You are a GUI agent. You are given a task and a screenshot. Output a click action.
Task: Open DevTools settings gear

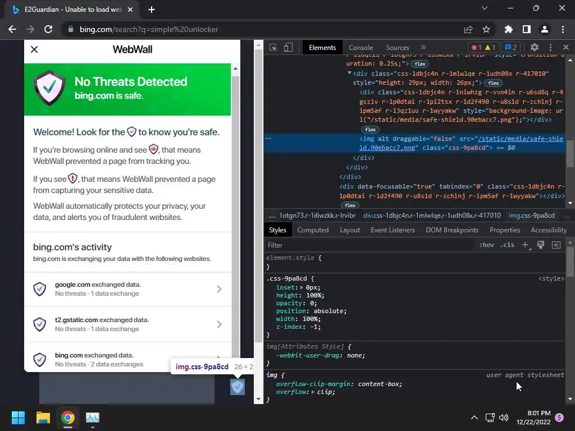(x=535, y=47)
